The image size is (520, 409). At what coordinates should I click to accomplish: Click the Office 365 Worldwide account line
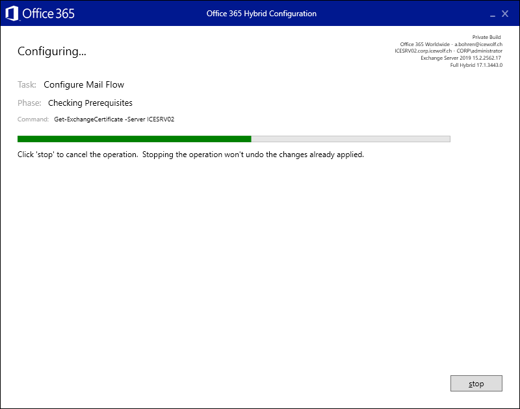[x=451, y=44]
